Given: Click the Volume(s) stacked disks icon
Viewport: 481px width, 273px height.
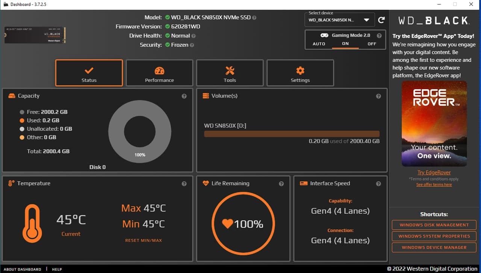Looking at the screenshot, I should pos(206,96).
